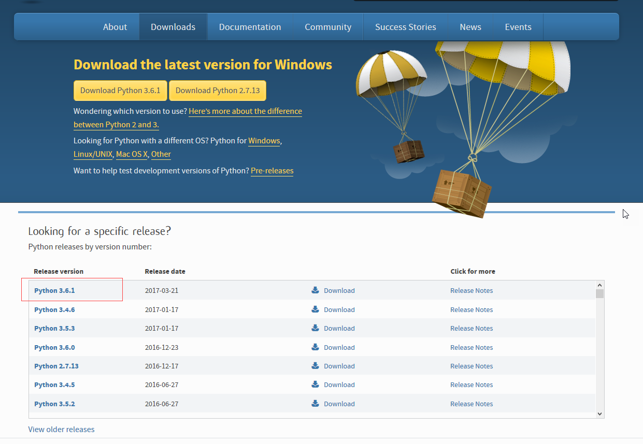Open Python 2.7.13 release page
The image size is (643, 444).
click(56, 366)
